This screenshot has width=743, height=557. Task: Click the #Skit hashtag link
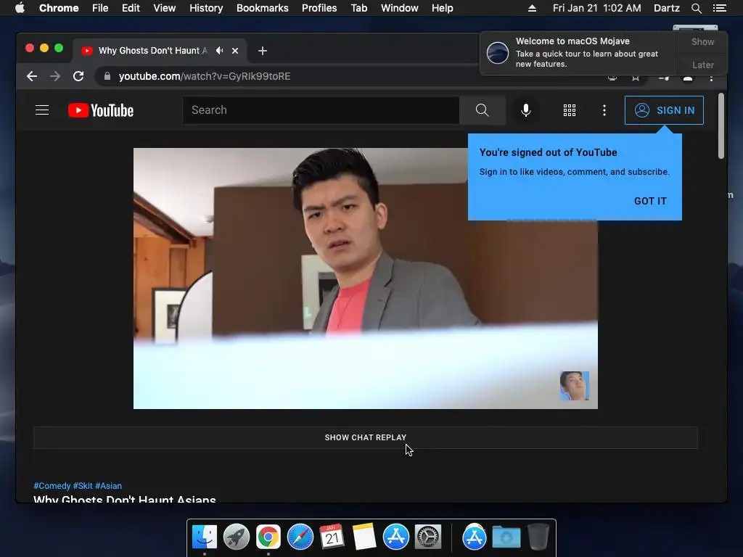[x=83, y=486]
